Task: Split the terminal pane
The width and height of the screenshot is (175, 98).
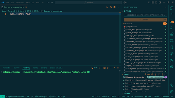Action: (x=104, y=68)
